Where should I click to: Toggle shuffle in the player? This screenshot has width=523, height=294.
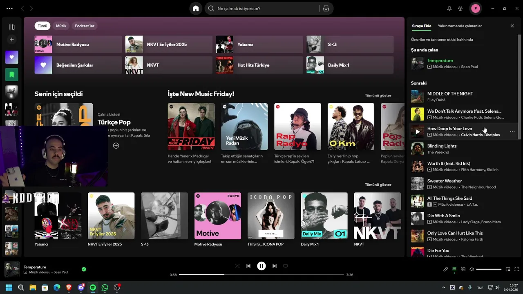237,266
